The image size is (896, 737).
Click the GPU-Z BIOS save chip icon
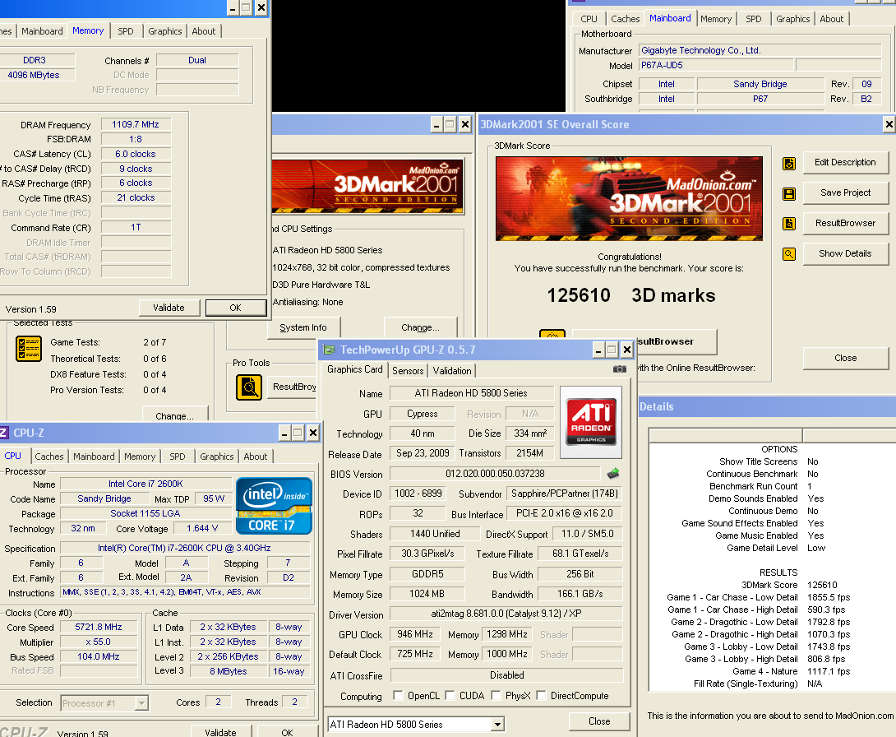click(613, 474)
